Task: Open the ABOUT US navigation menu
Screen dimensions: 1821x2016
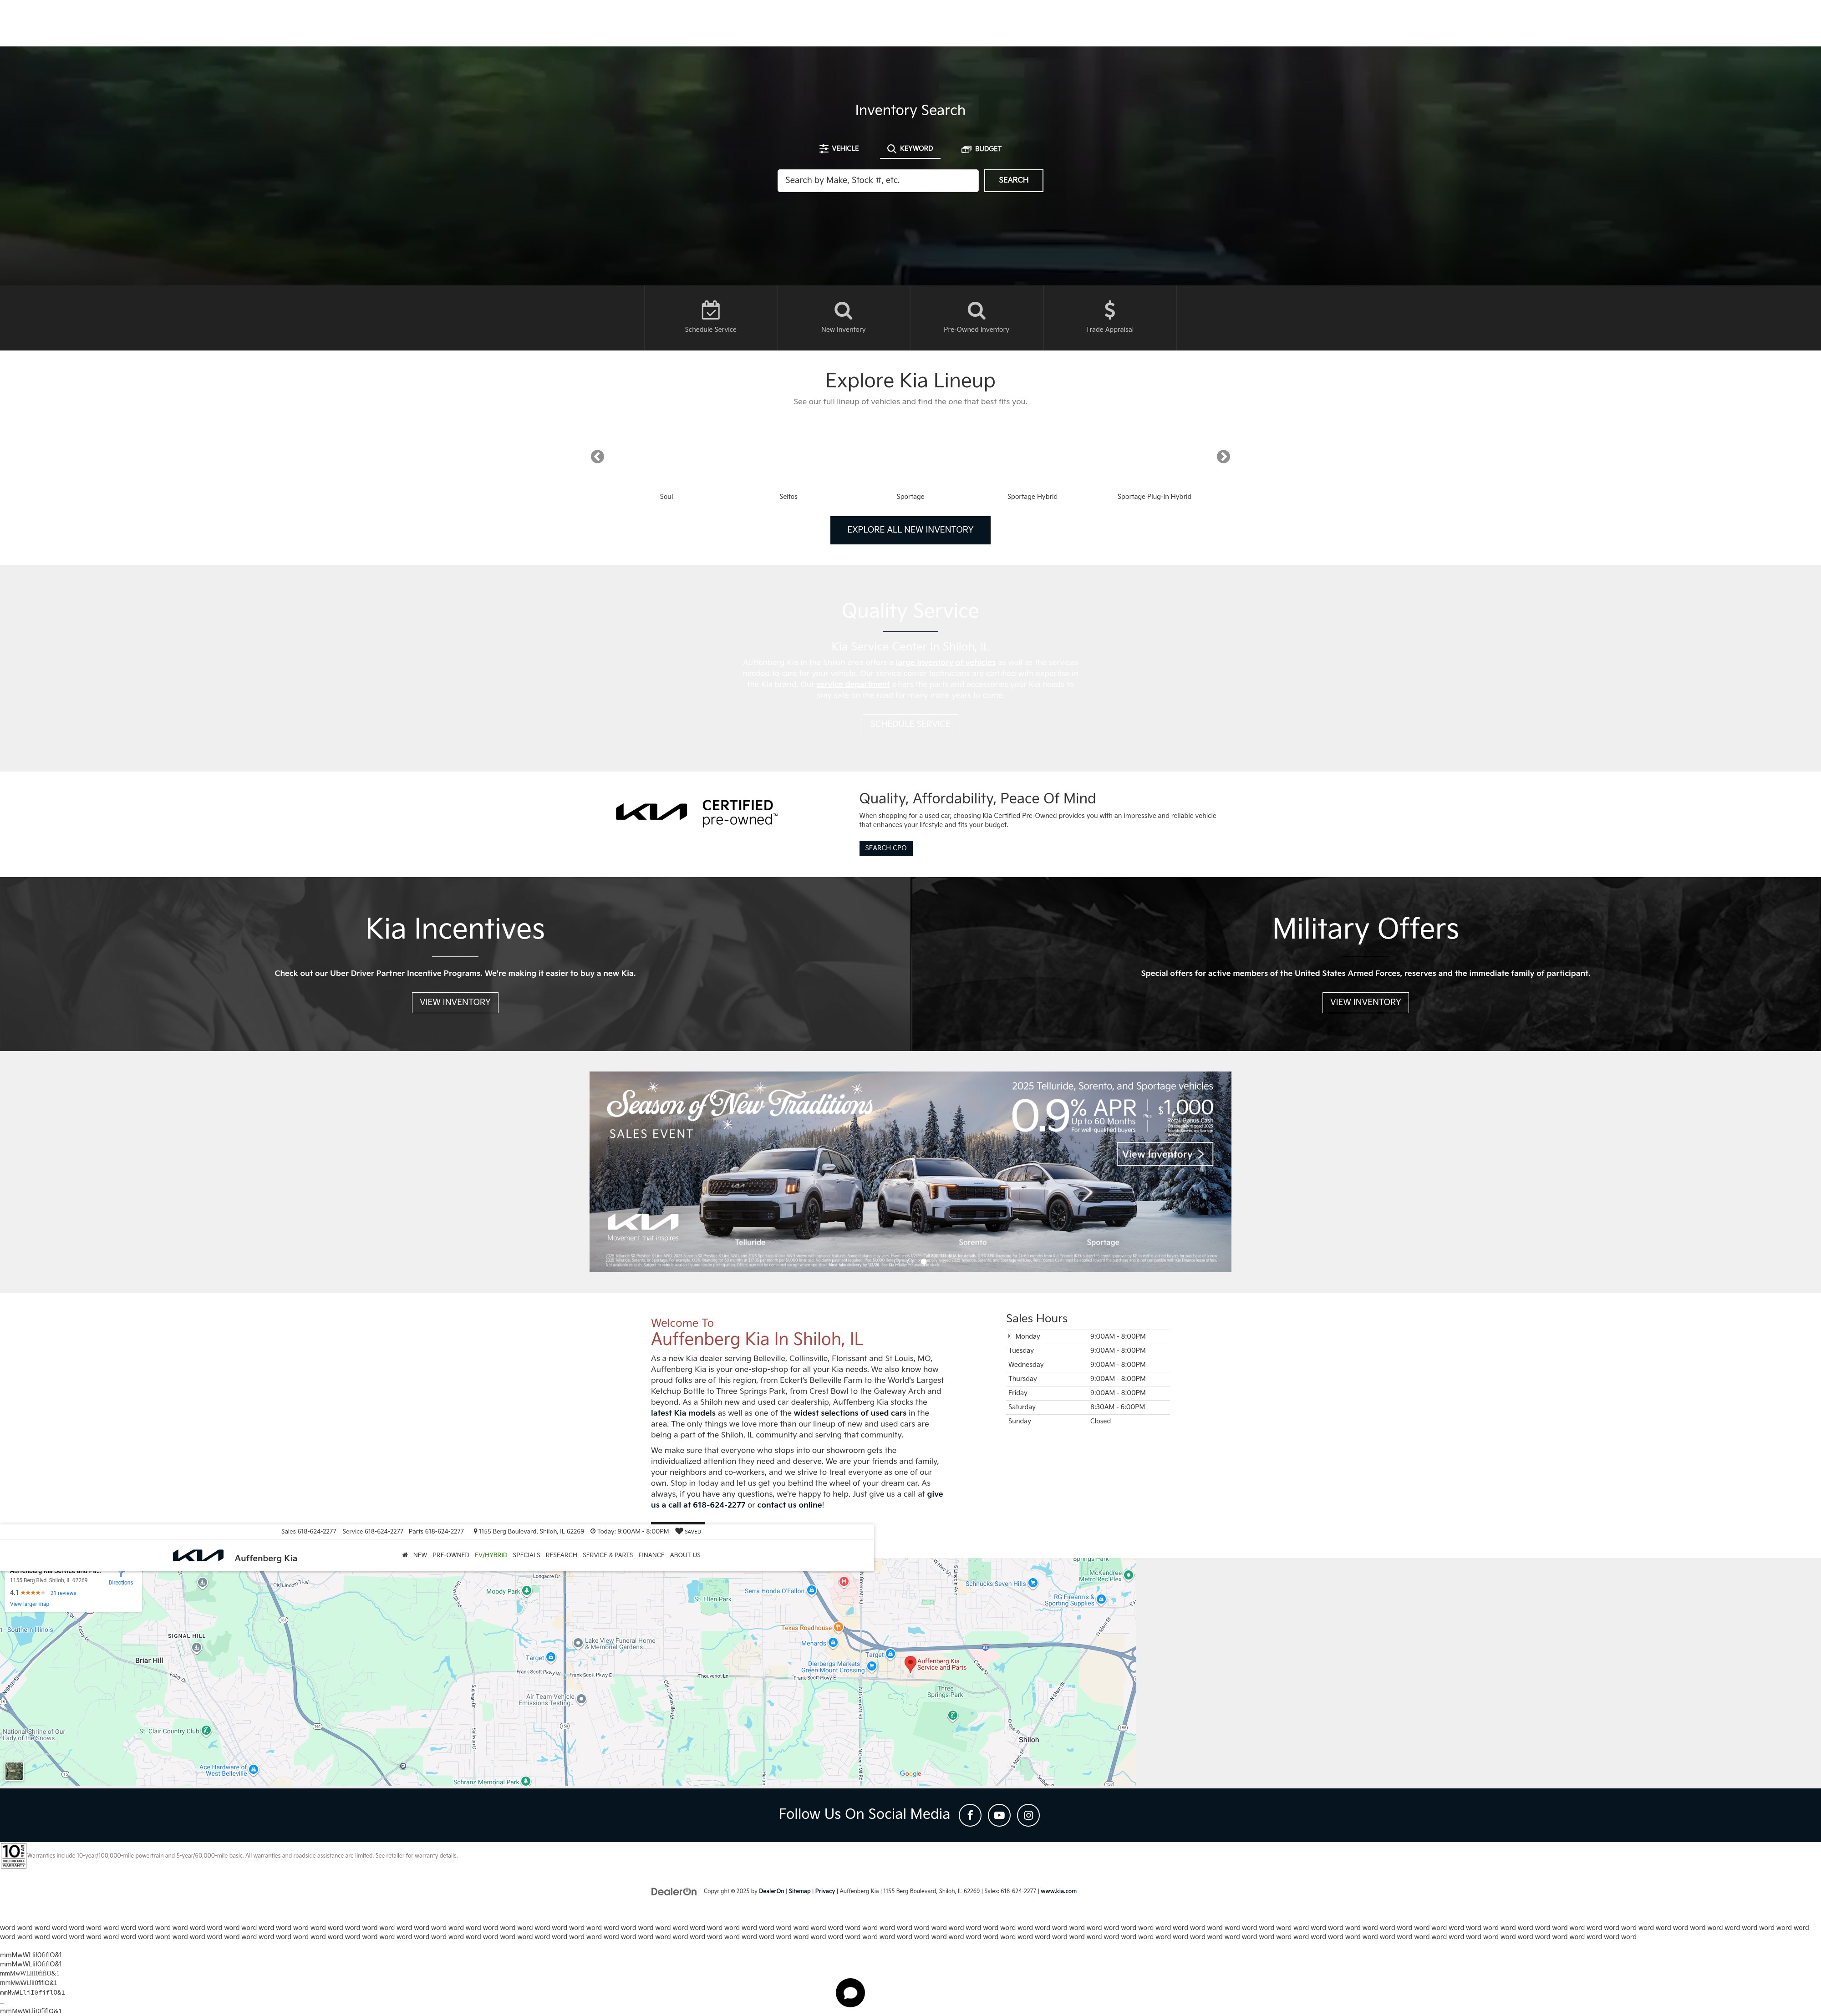Action: [x=685, y=1555]
